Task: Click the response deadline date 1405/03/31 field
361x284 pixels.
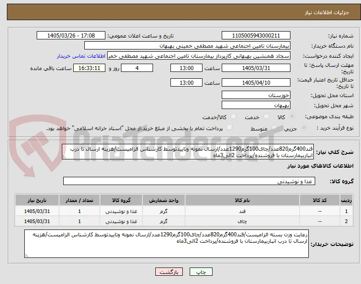Action: click(256, 68)
